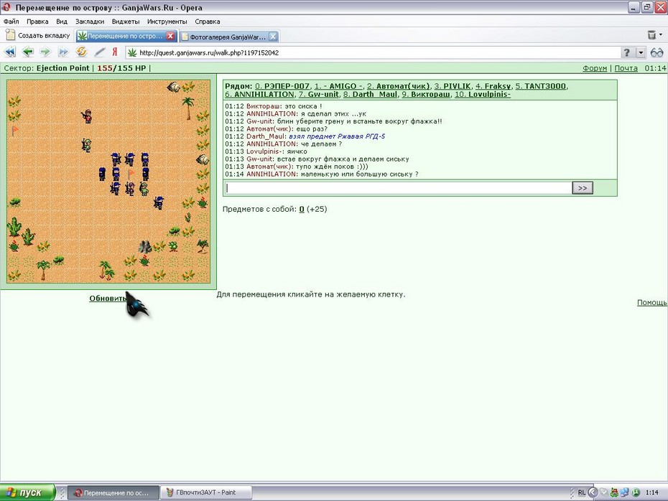Viewport: 668px width, 501px height.
Task: Click player 8. Darth_Maul in nearby list
Action: [x=370, y=94]
